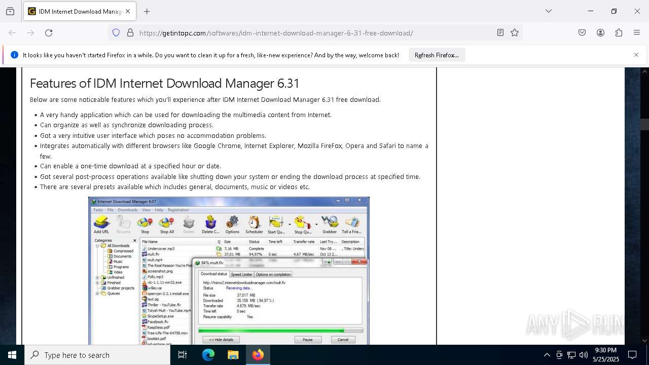649x365 pixels.
Task: Click the Firefox View icon
Action: click(10, 11)
